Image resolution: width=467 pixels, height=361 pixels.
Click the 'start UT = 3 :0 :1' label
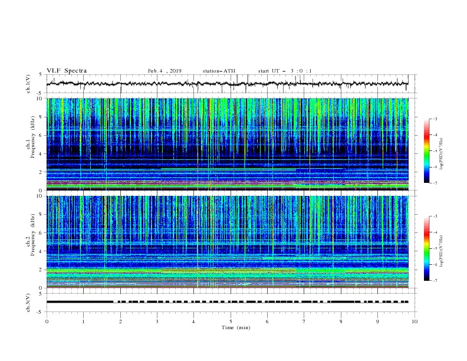coord(285,71)
